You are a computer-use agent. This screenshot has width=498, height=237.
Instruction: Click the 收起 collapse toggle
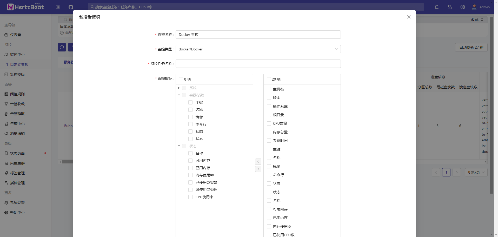pyautogui.click(x=477, y=20)
